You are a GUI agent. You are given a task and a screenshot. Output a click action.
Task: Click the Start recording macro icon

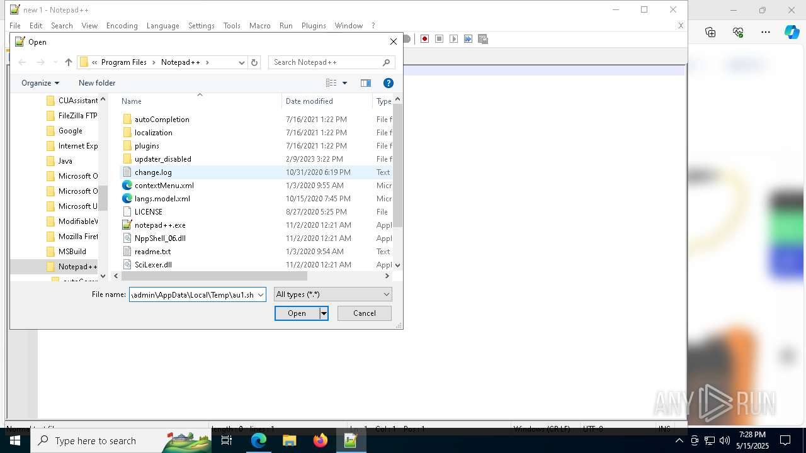point(425,39)
